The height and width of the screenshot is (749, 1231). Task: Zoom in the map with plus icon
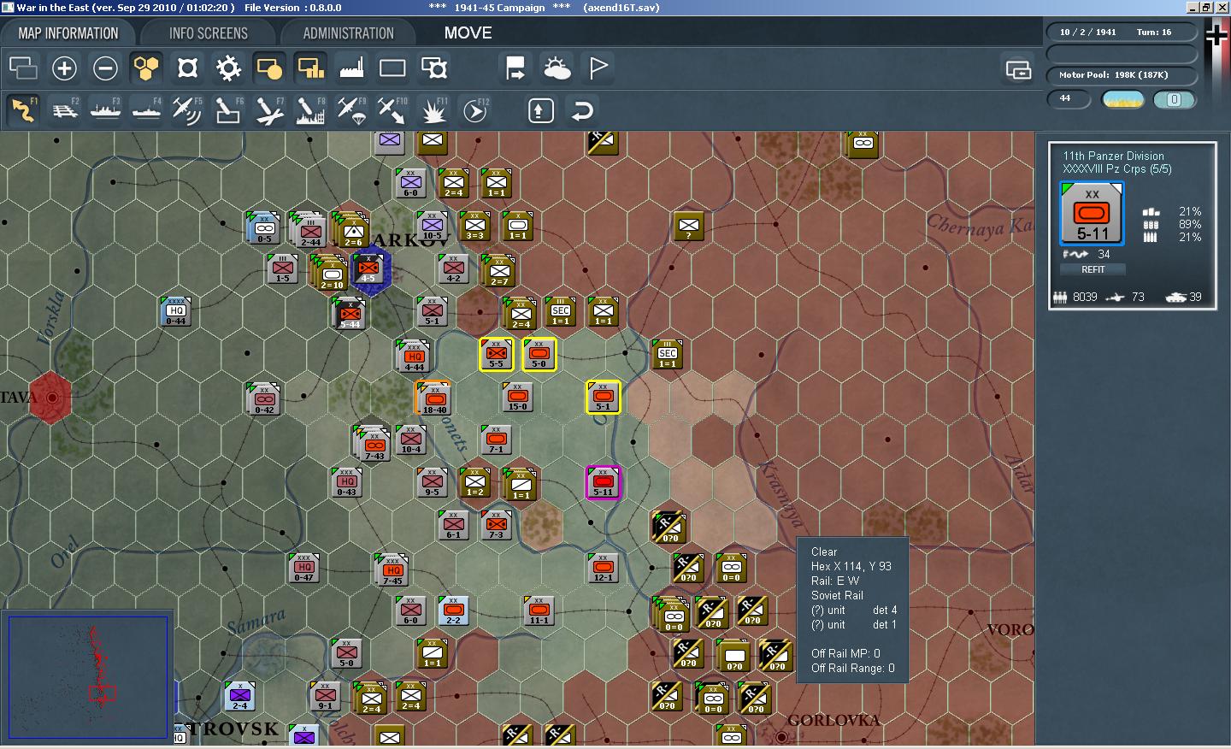[64, 68]
